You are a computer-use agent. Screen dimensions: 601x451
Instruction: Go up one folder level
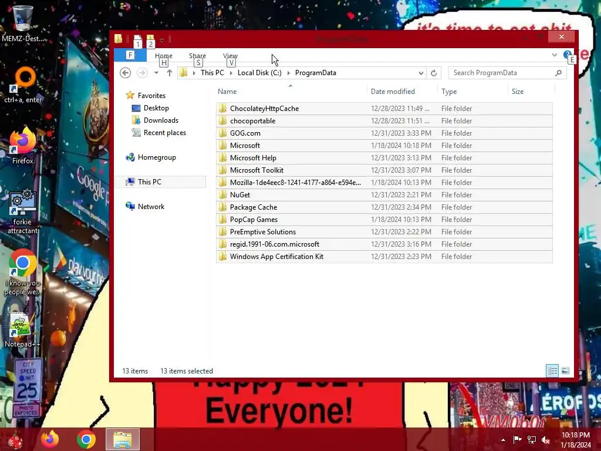pyautogui.click(x=170, y=73)
